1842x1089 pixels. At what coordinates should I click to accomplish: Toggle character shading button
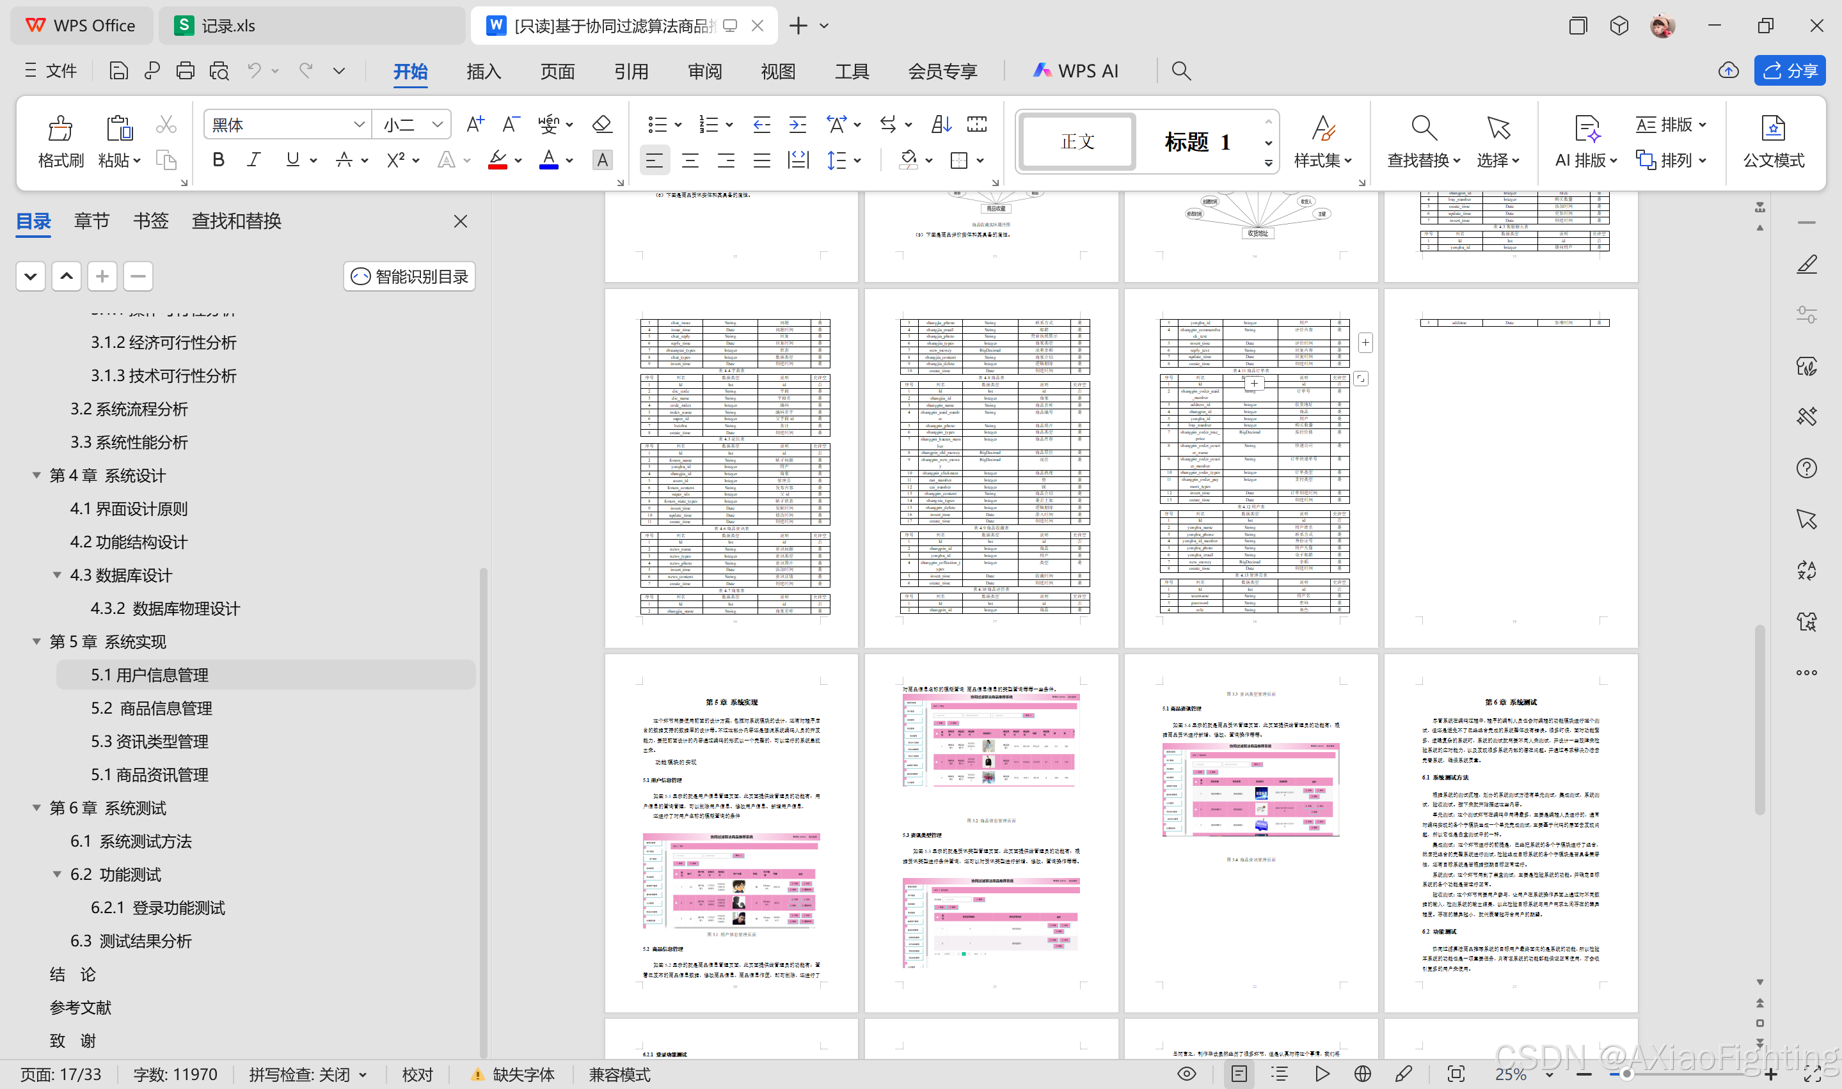tap(602, 160)
